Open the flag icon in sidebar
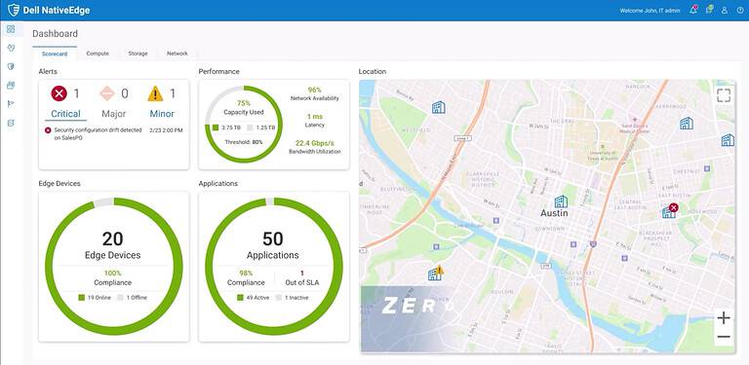 pyautogui.click(x=11, y=104)
